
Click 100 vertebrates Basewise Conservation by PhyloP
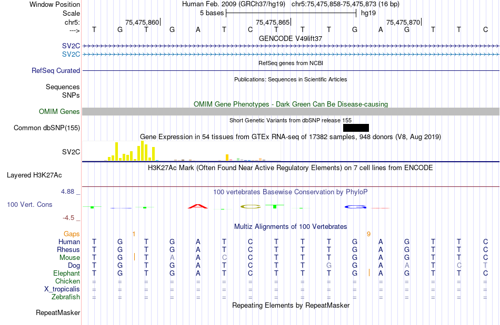coord(291,192)
